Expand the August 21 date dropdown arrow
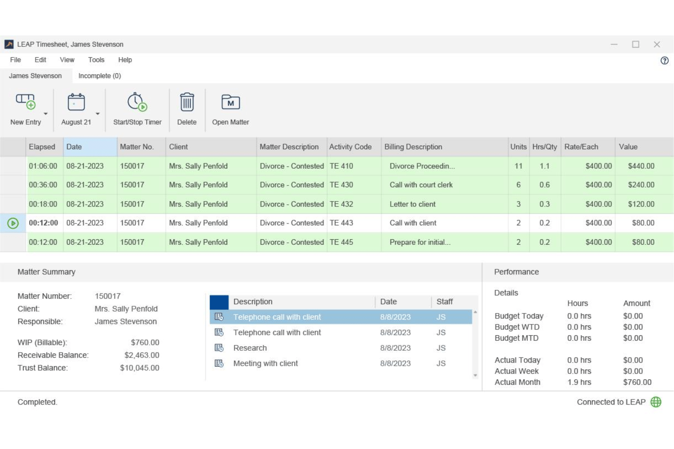 [x=97, y=114]
